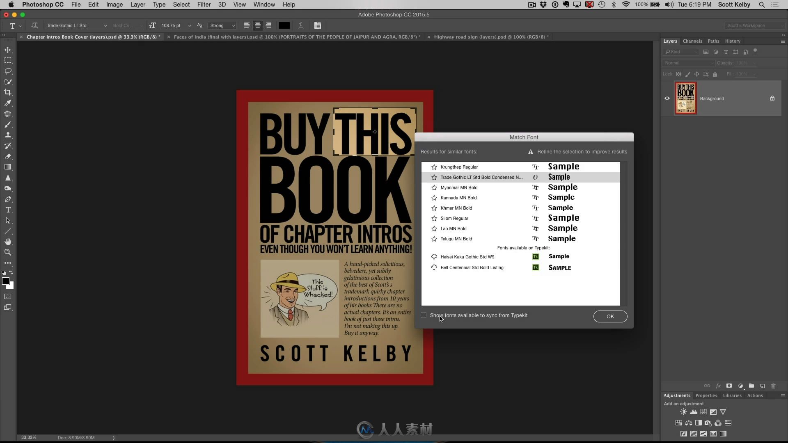
Task: Select the Lasso tool
Action: tap(8, 71)
